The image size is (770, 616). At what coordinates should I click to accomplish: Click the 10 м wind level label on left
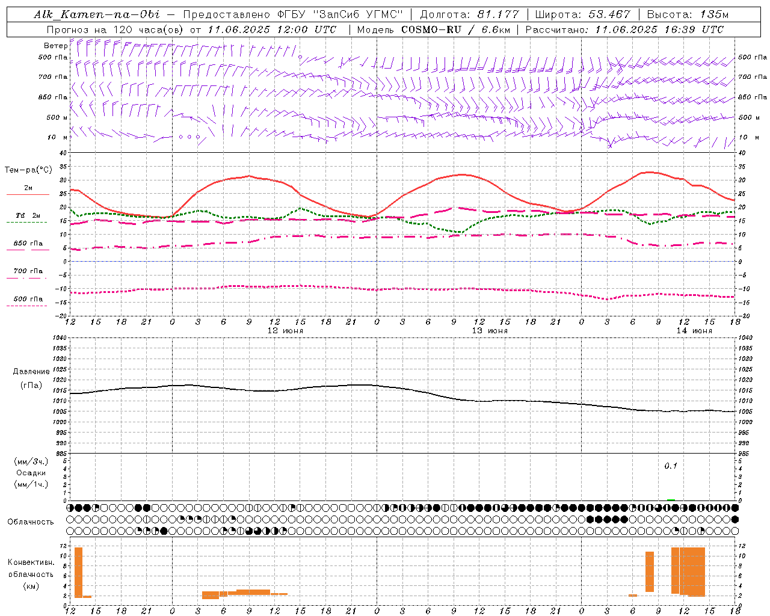point(58,137)
